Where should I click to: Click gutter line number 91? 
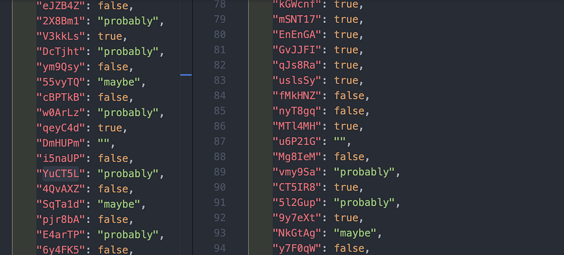coord(220,203)
